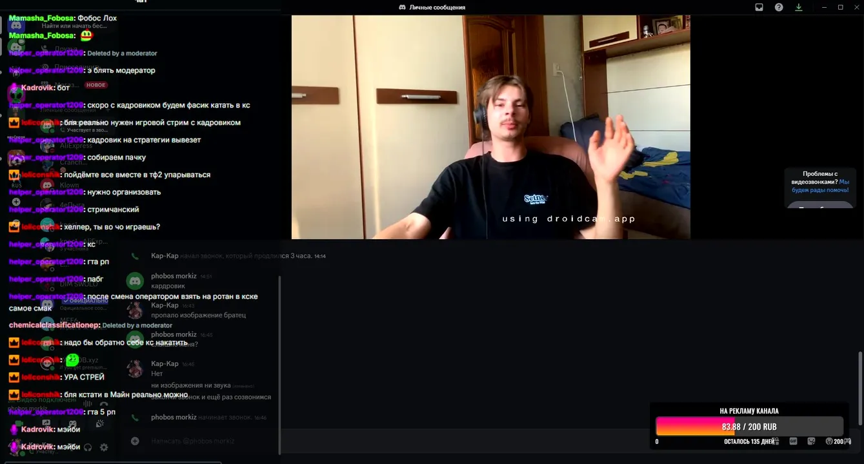Screen dimensions: 864x464
Task: Click the direct messages list scrollbar
Action: pos(279,364)
